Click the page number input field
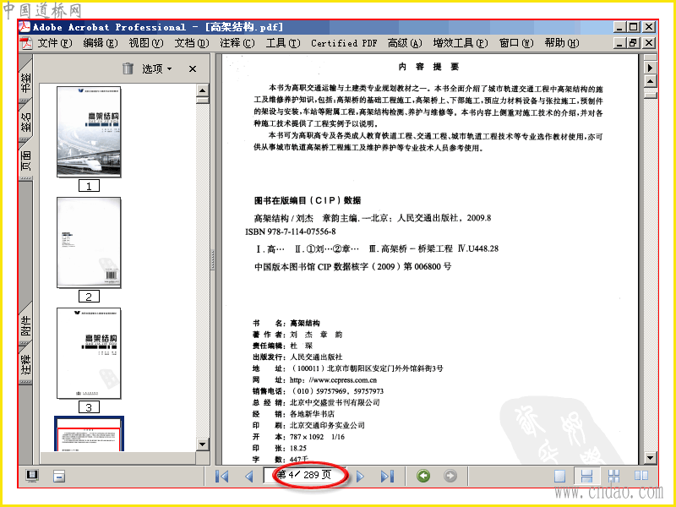The width and height of the screenshot is (676, 507). point(304,475)
